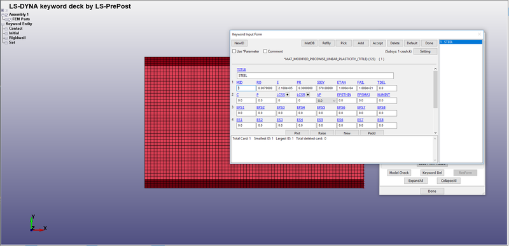Click Delete button in Keyword Input Form
This screenshot has width=509, height=246.
point(394,43)
